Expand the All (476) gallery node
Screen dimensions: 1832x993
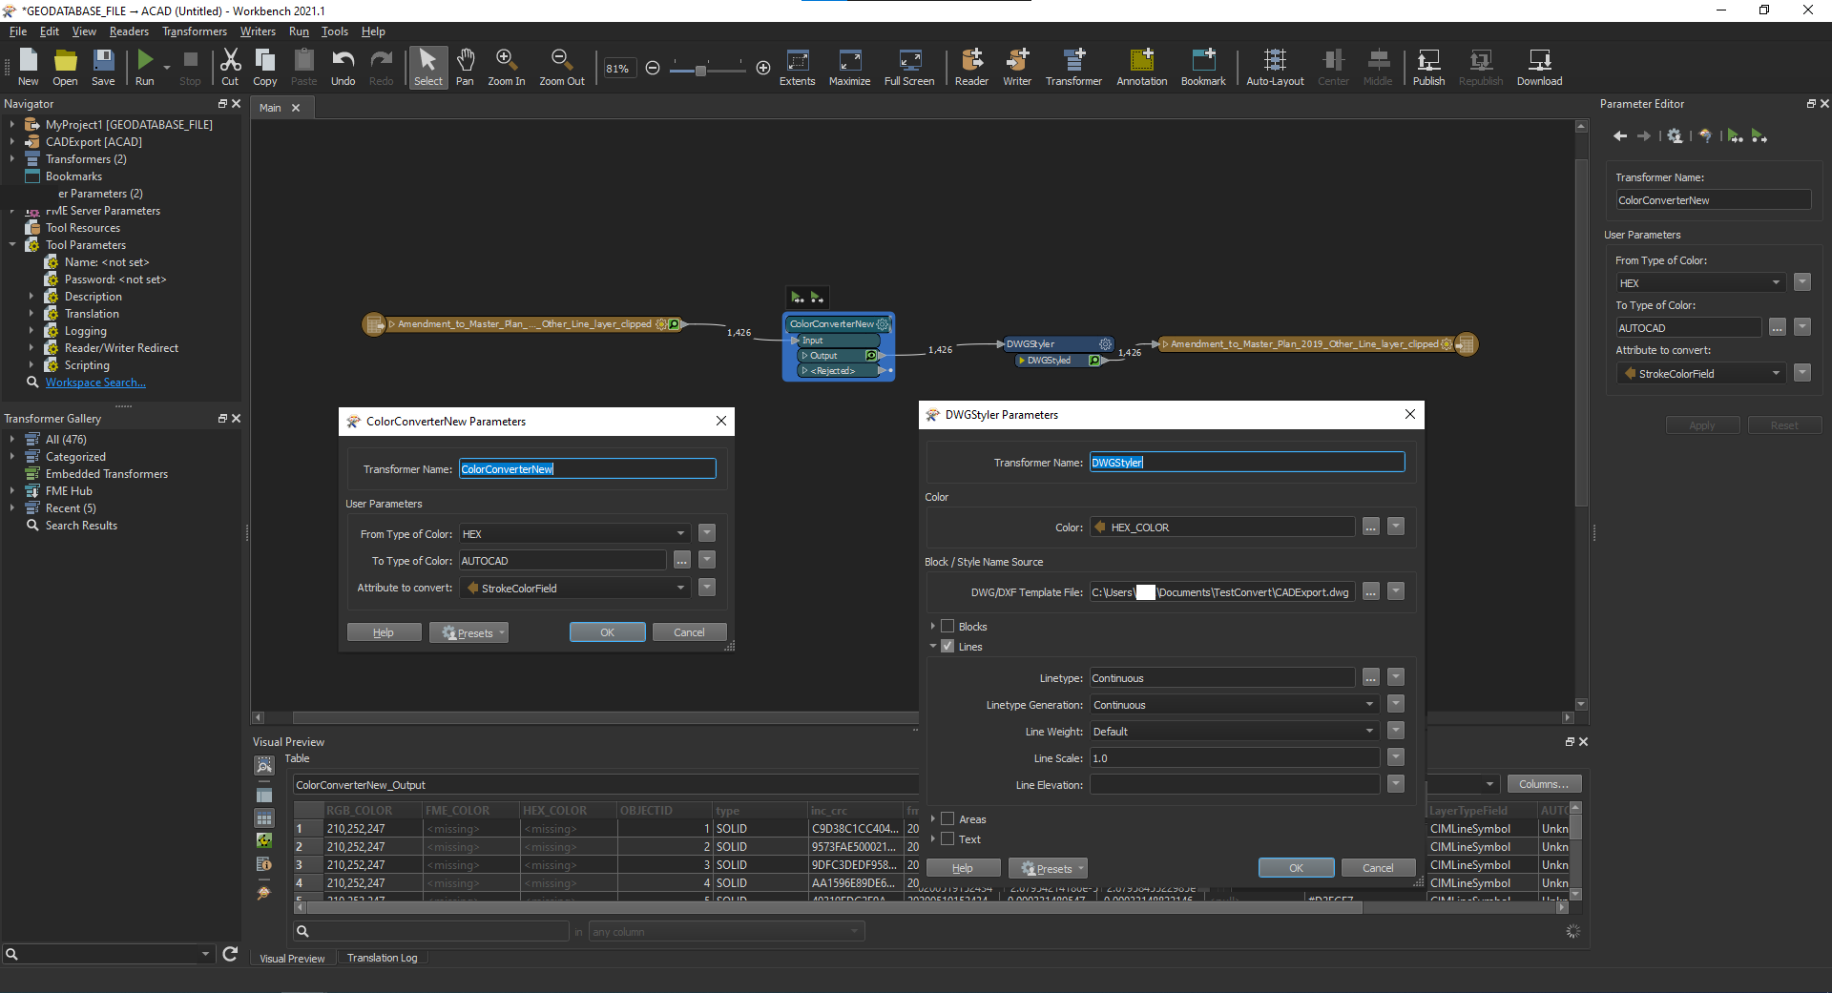coord(12,440)
